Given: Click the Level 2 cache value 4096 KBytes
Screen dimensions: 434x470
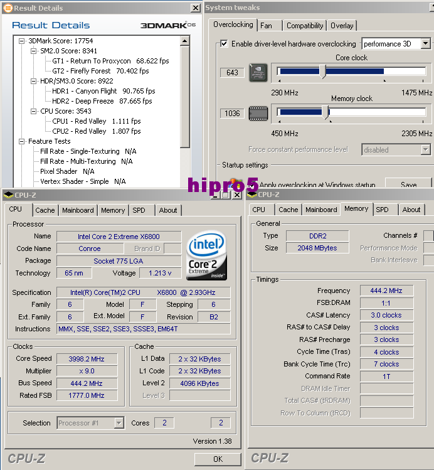Looking at the screenshot, I should (x=200, y=383).
